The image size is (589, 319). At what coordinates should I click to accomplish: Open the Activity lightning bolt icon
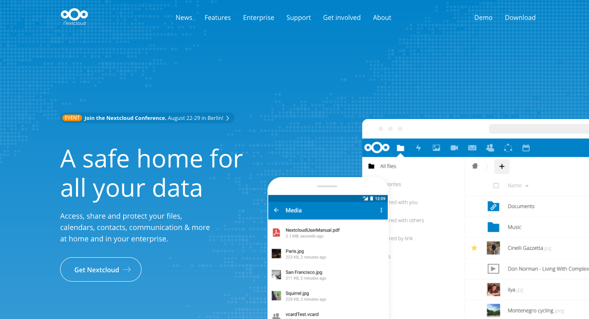pyautogui.click(x=418, y=148)
